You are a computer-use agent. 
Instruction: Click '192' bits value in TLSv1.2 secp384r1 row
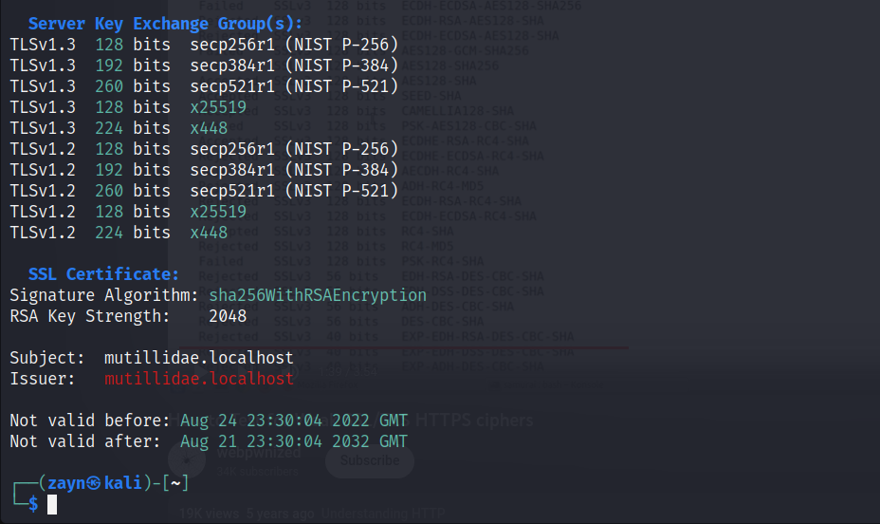[x=109, y=170]
